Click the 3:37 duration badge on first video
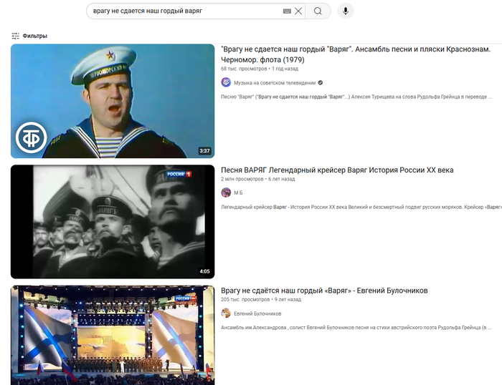This screenshot has height=385, width=502. (204, 151)
